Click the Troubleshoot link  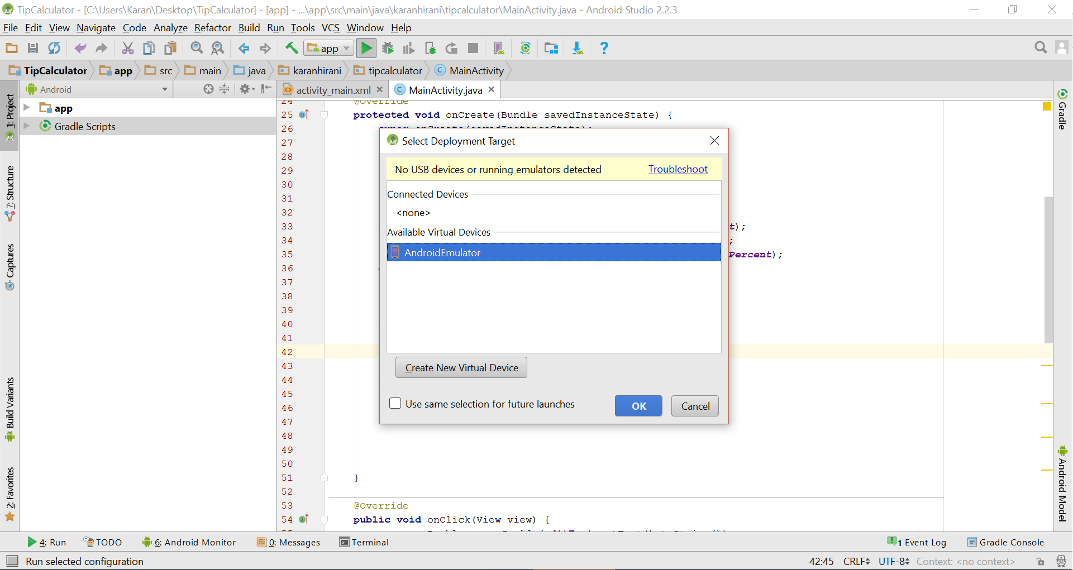coord(678,169)
